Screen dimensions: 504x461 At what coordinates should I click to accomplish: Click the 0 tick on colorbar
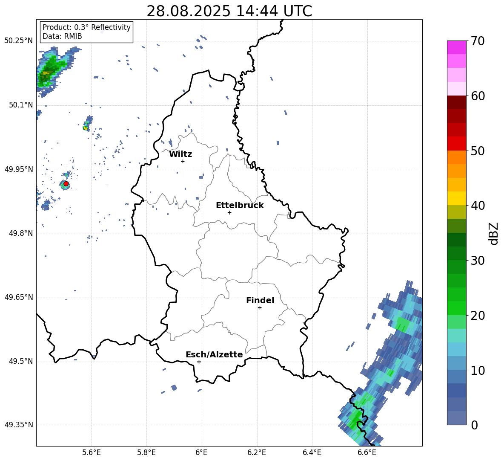click(474, 425)
